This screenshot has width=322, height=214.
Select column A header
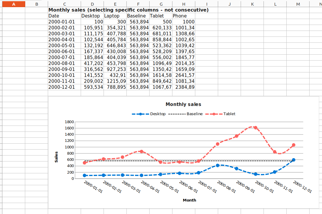14,4
